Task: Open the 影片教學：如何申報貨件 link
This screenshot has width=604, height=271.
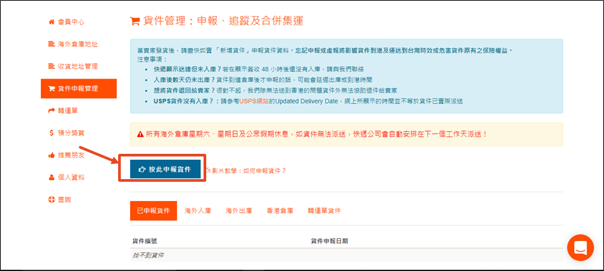Action: [247, 170]
